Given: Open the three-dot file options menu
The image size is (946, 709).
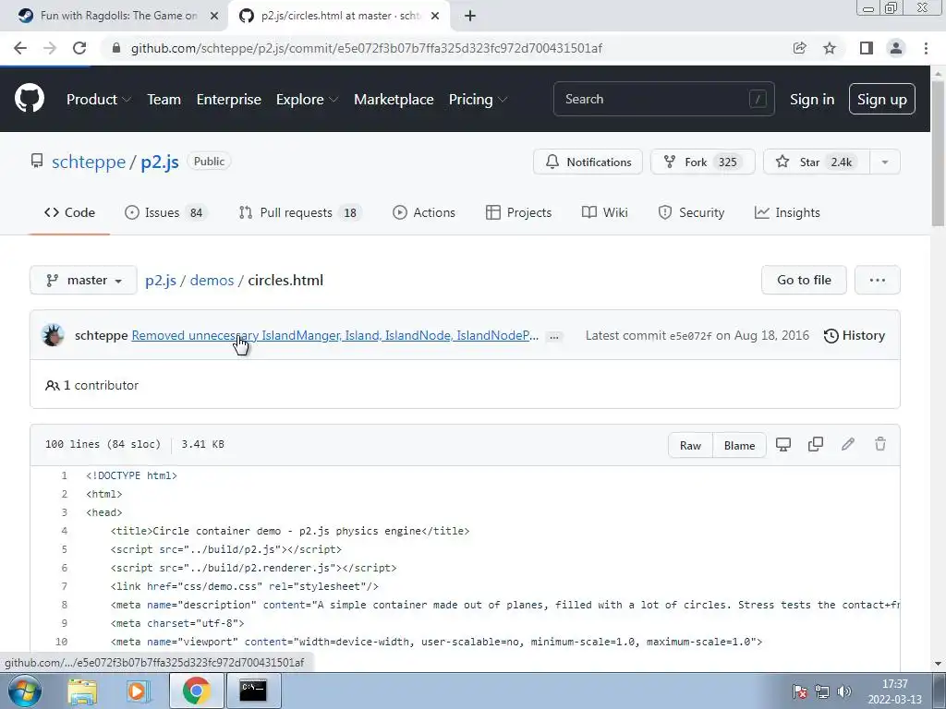Looking at the screenshot, I should 878,280.
